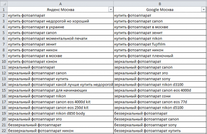Click row header 10
207x134 pixels.
4,61
